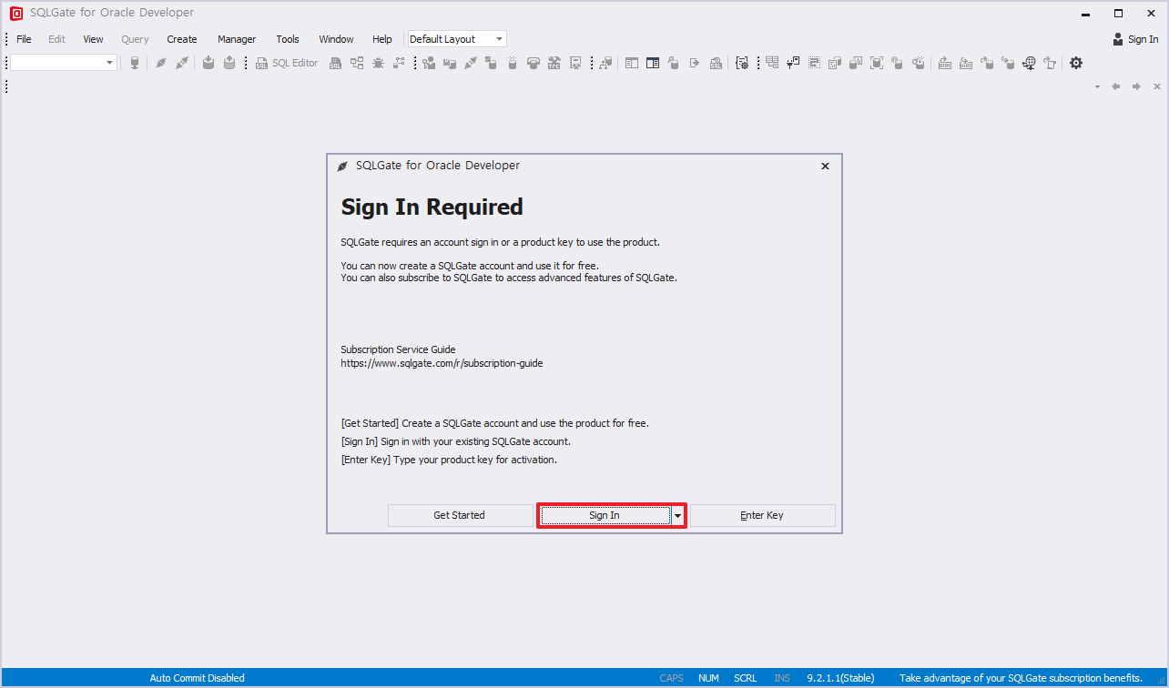Open the Default Layout dropdown
The width and height of the screenshot is (1169, 688).
[499, 39]
